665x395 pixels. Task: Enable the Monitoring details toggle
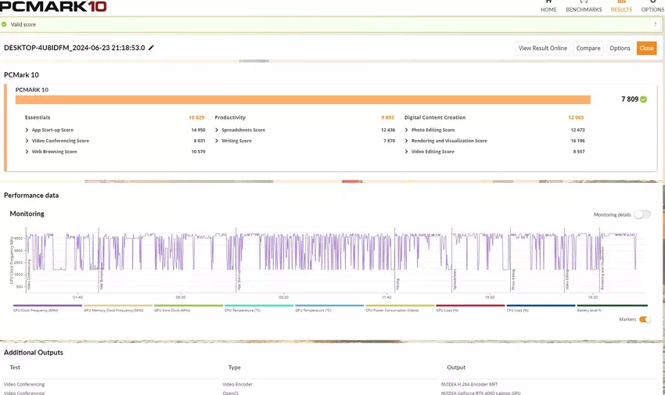pyautogui.click(x=642, y=214)
